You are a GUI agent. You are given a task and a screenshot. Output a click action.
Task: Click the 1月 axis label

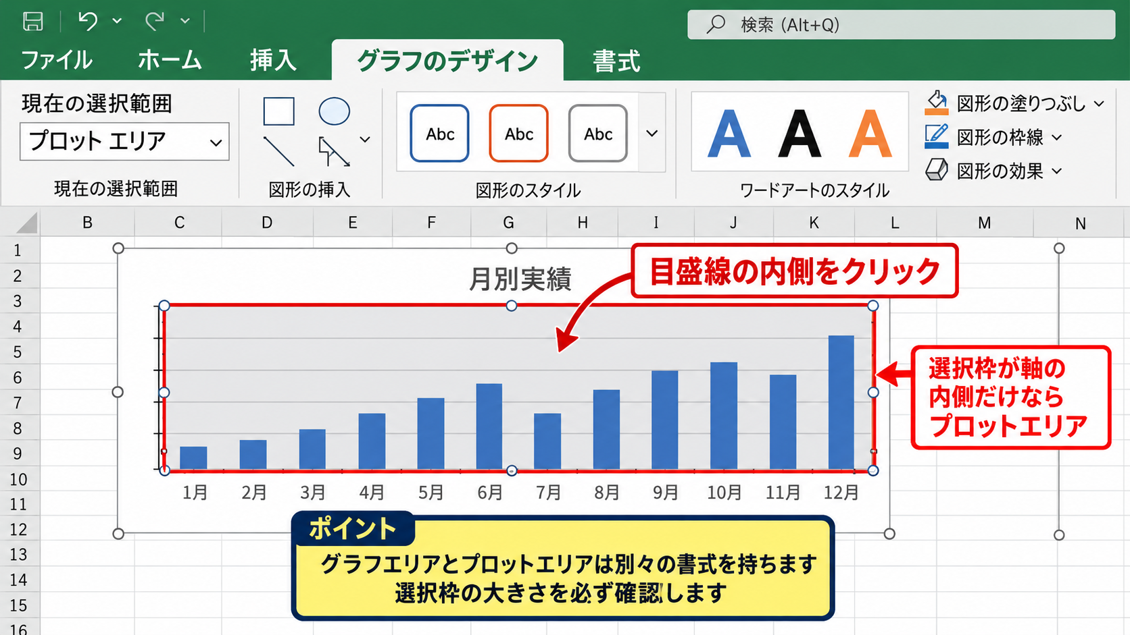click(x=195, y=493)
